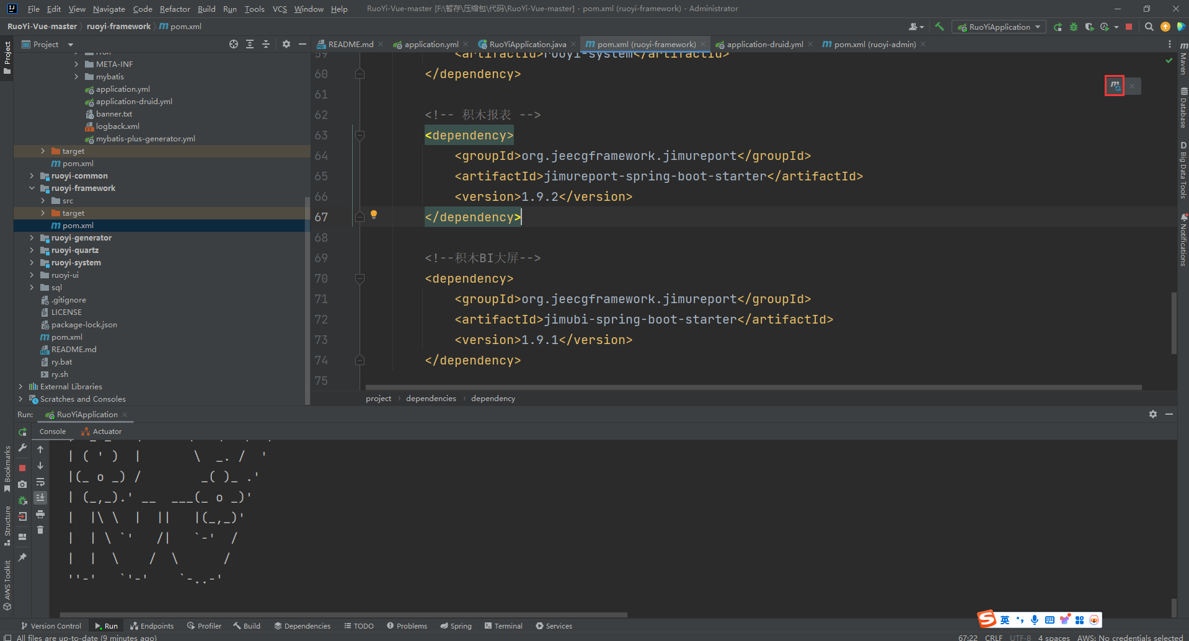
Task: Open Run panel wrench settings
Action: pos(22,448)
